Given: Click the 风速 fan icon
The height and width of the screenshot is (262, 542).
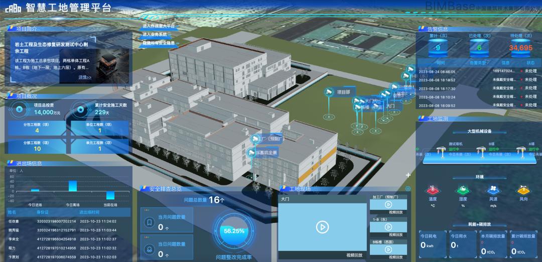Looking at the screenshot, I should [x=492, y=190].
